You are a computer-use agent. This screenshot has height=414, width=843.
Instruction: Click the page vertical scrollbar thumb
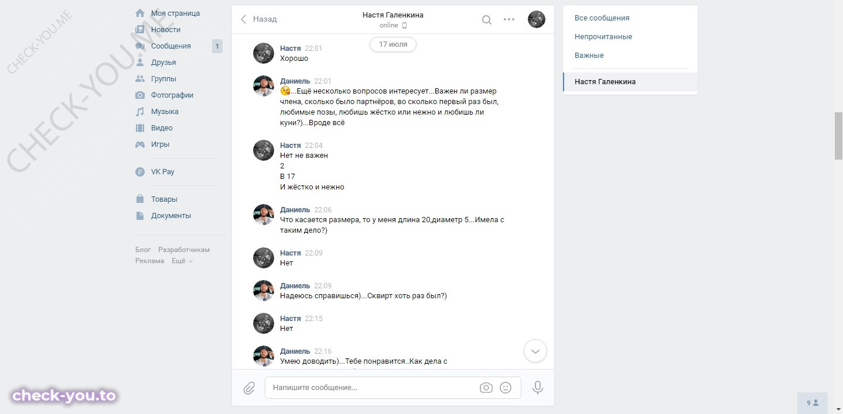[838, 136]
